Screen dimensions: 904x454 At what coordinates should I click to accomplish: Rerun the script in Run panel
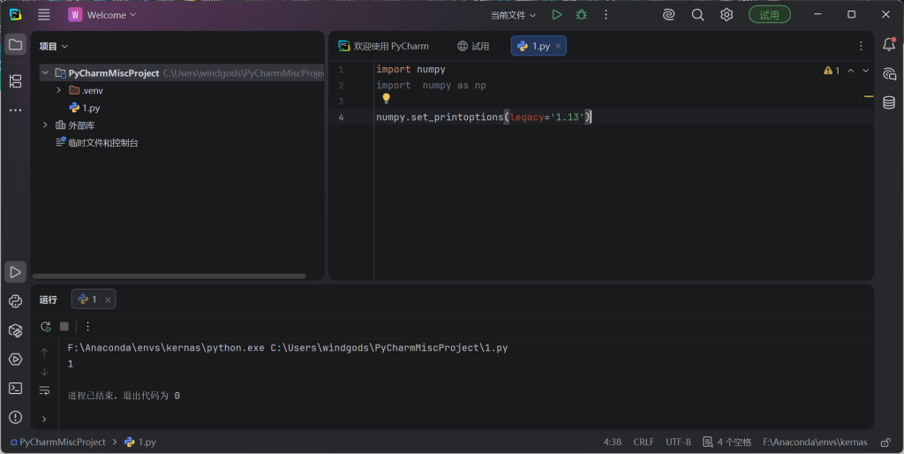tap(46, 326)
